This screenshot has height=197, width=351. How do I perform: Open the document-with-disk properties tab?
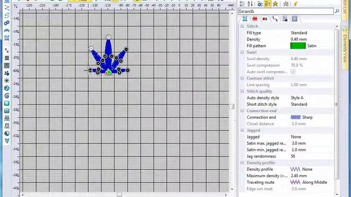pos(285,19)
